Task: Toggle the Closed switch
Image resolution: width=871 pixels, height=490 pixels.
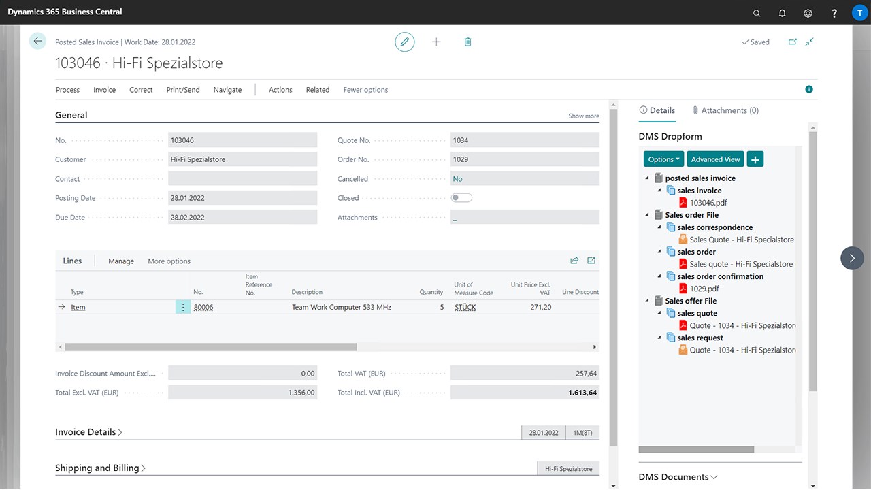Action: [x=461, y=198]
